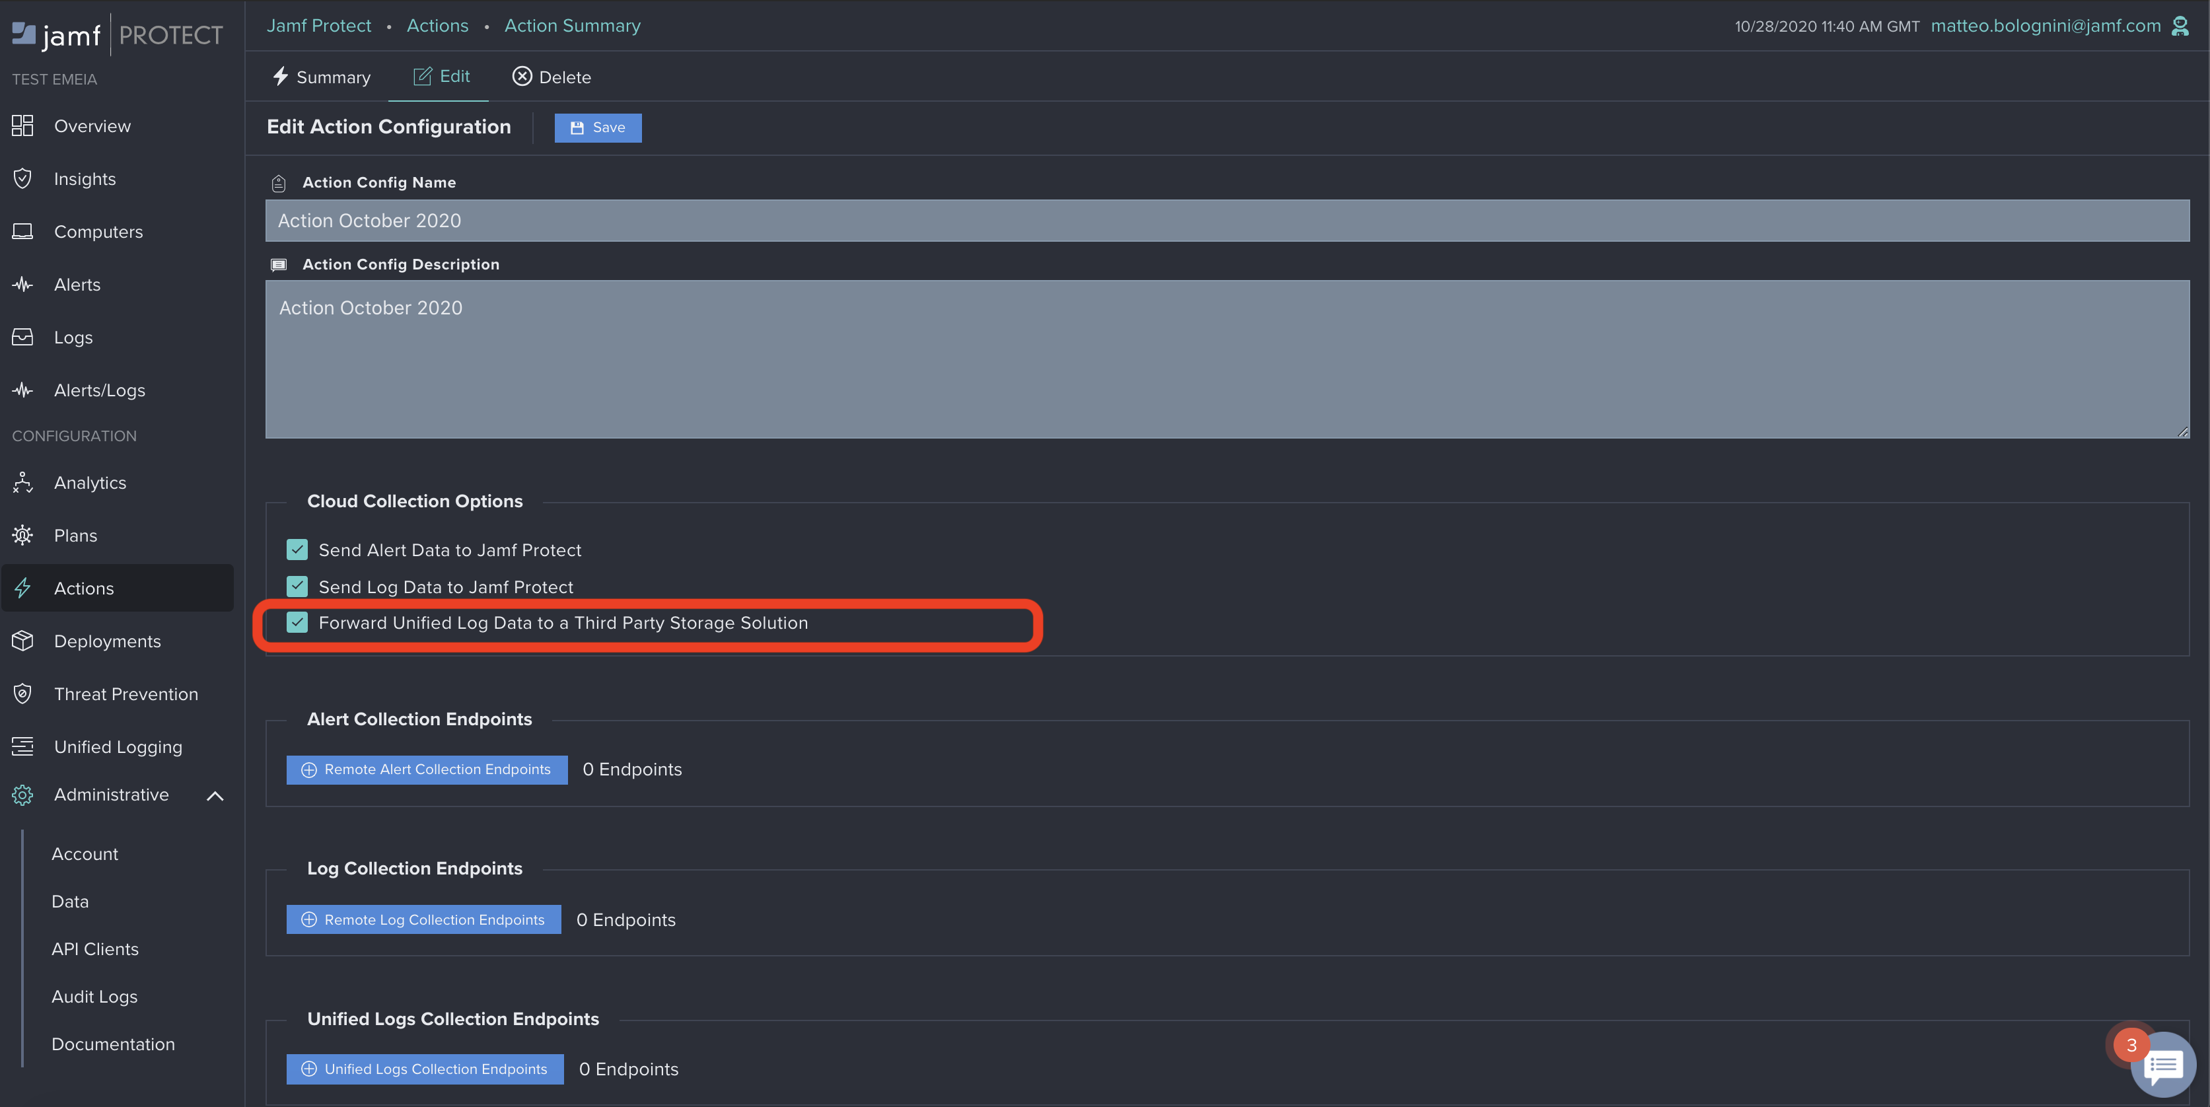The height and width of the screenshot is (1107, 2210).
Task: Click the Alerts/Logs waveform icon
Action: click(22, 390)
